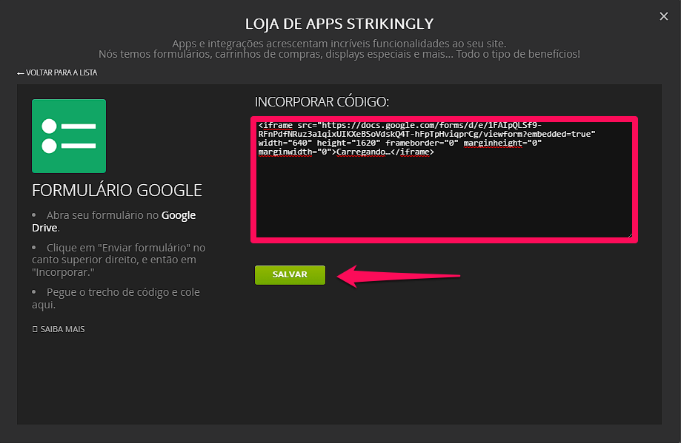Screen dimensions: 681x443
Task: Go back via Voltar para a lista
Action: [x=57, y=72]
